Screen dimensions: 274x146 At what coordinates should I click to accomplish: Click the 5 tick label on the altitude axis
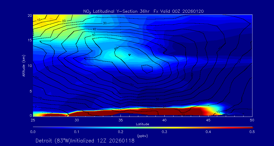30,91
